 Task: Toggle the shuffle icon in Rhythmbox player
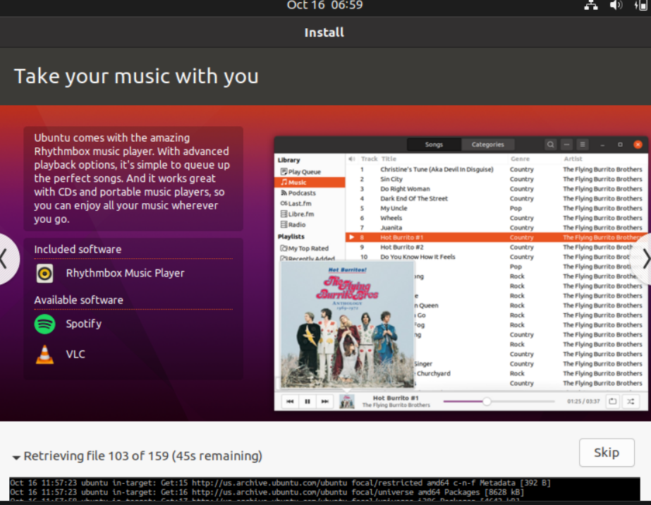[x=631, y=401]
